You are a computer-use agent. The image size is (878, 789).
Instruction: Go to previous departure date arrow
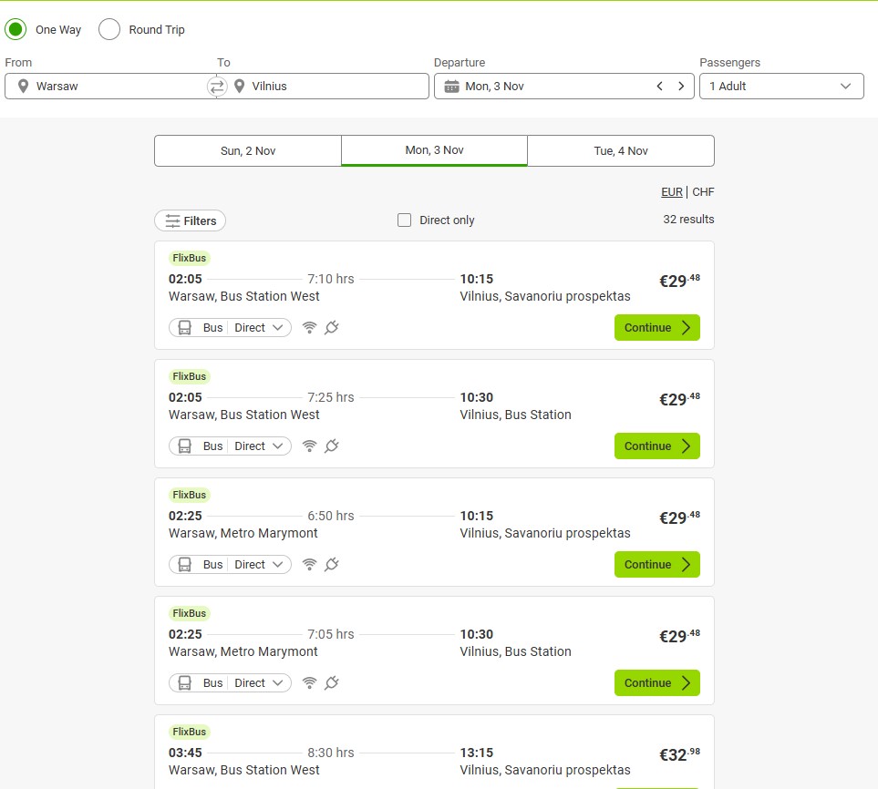pyautogui.click(x=660, y=87)
